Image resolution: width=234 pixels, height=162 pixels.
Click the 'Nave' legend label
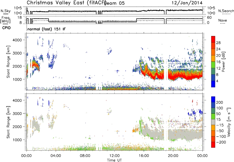[223, 20]
